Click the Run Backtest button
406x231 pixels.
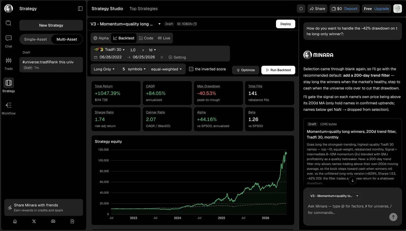point(278,70)
